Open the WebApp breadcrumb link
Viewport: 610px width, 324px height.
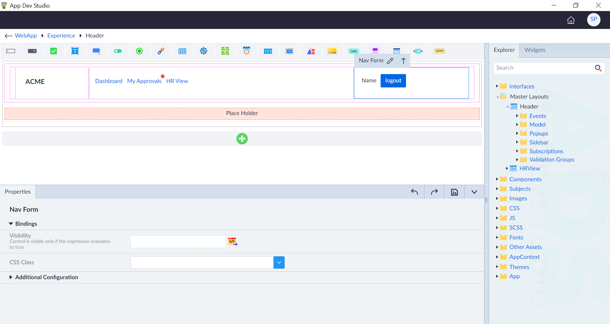(26, 36)
